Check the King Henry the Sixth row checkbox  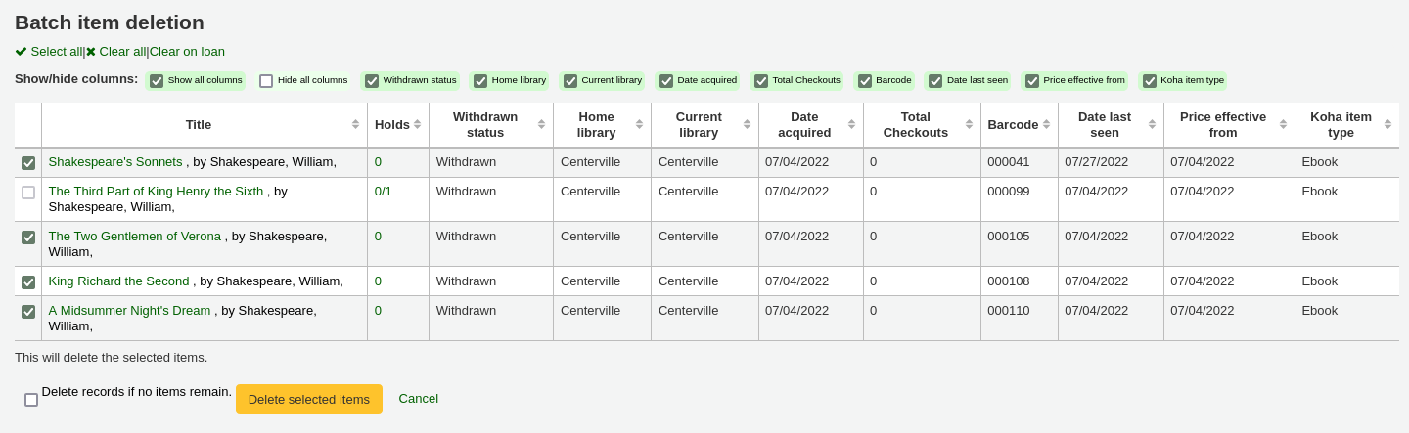tap(28, 193)
